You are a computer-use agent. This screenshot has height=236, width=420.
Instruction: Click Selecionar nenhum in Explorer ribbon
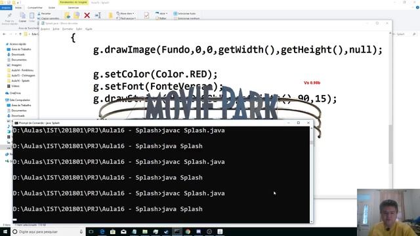[x=186, y=18]
